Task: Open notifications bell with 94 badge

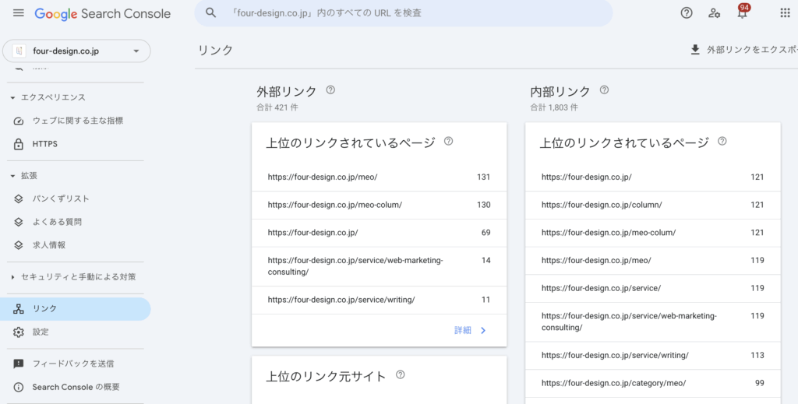Action: [743, 12]
